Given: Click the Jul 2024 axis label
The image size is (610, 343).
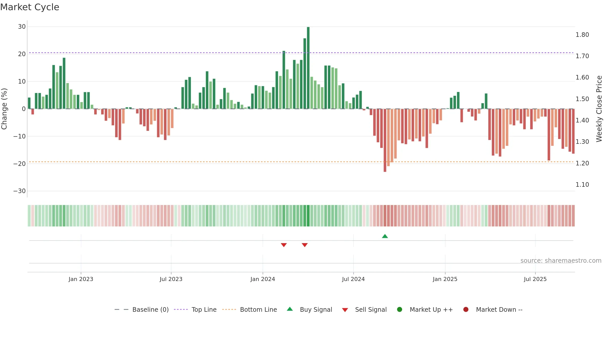Looking at the screenshot, I should pos(353,279).
